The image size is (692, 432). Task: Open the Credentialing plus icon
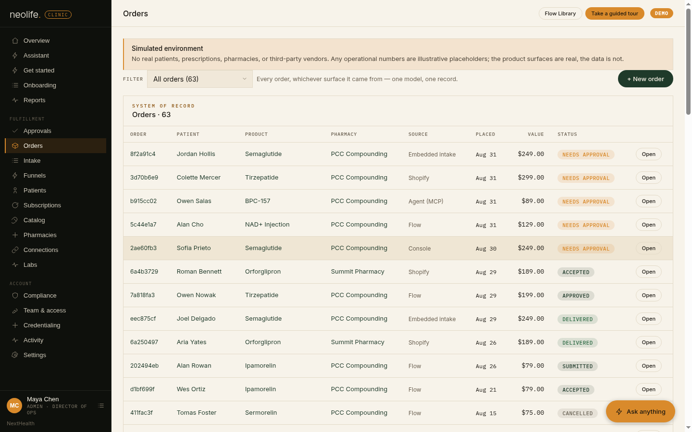(x=15, y=325)
